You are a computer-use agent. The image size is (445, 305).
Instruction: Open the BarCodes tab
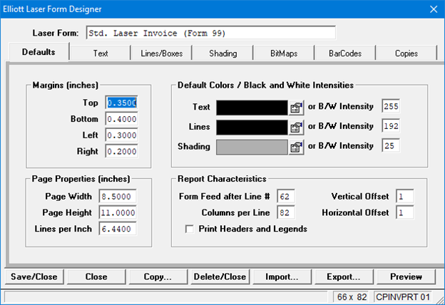pos(345,53)
